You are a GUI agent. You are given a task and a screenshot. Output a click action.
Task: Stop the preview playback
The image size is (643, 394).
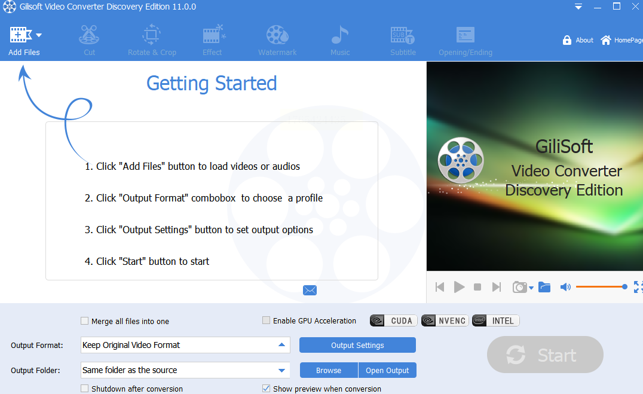point(477,287)
